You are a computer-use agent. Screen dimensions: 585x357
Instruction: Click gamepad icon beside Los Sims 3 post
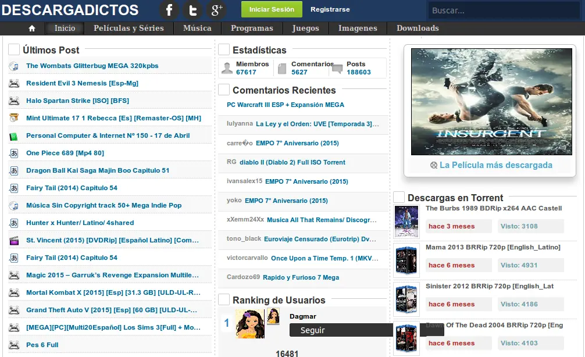(x=14, y=327)
